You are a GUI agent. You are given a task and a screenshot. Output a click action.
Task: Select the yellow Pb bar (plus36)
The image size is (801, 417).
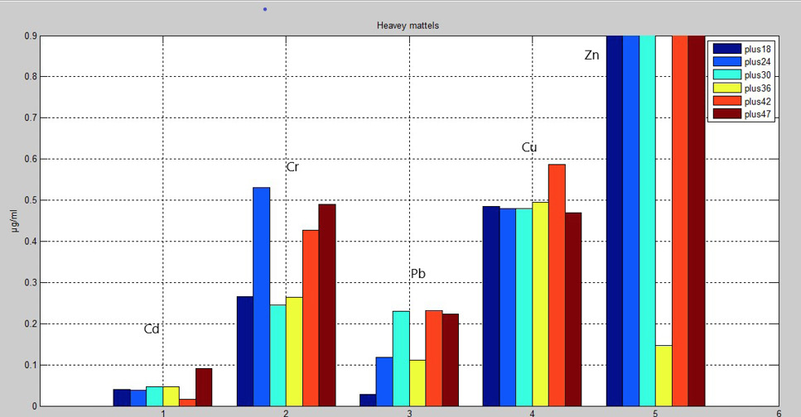tap(417, 383)
